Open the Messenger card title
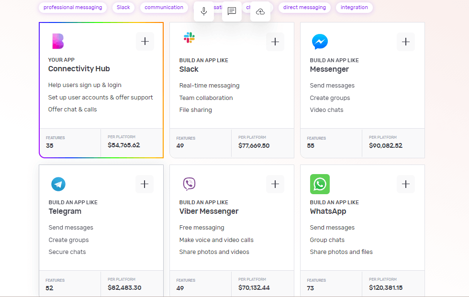469x297 pixels. click(329, 69)
